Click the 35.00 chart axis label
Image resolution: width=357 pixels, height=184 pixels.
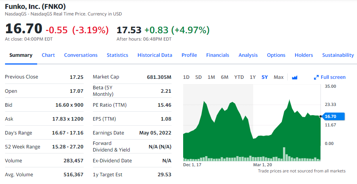pos(330,86)
